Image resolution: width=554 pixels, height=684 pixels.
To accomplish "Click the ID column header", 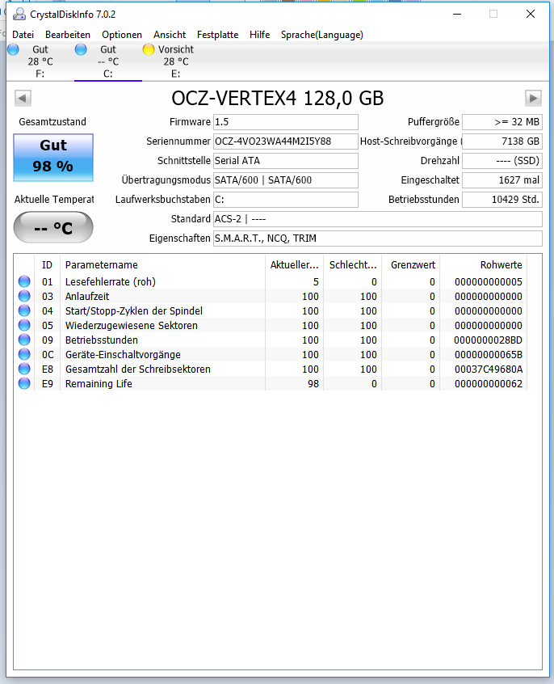I will pos(47,265).
